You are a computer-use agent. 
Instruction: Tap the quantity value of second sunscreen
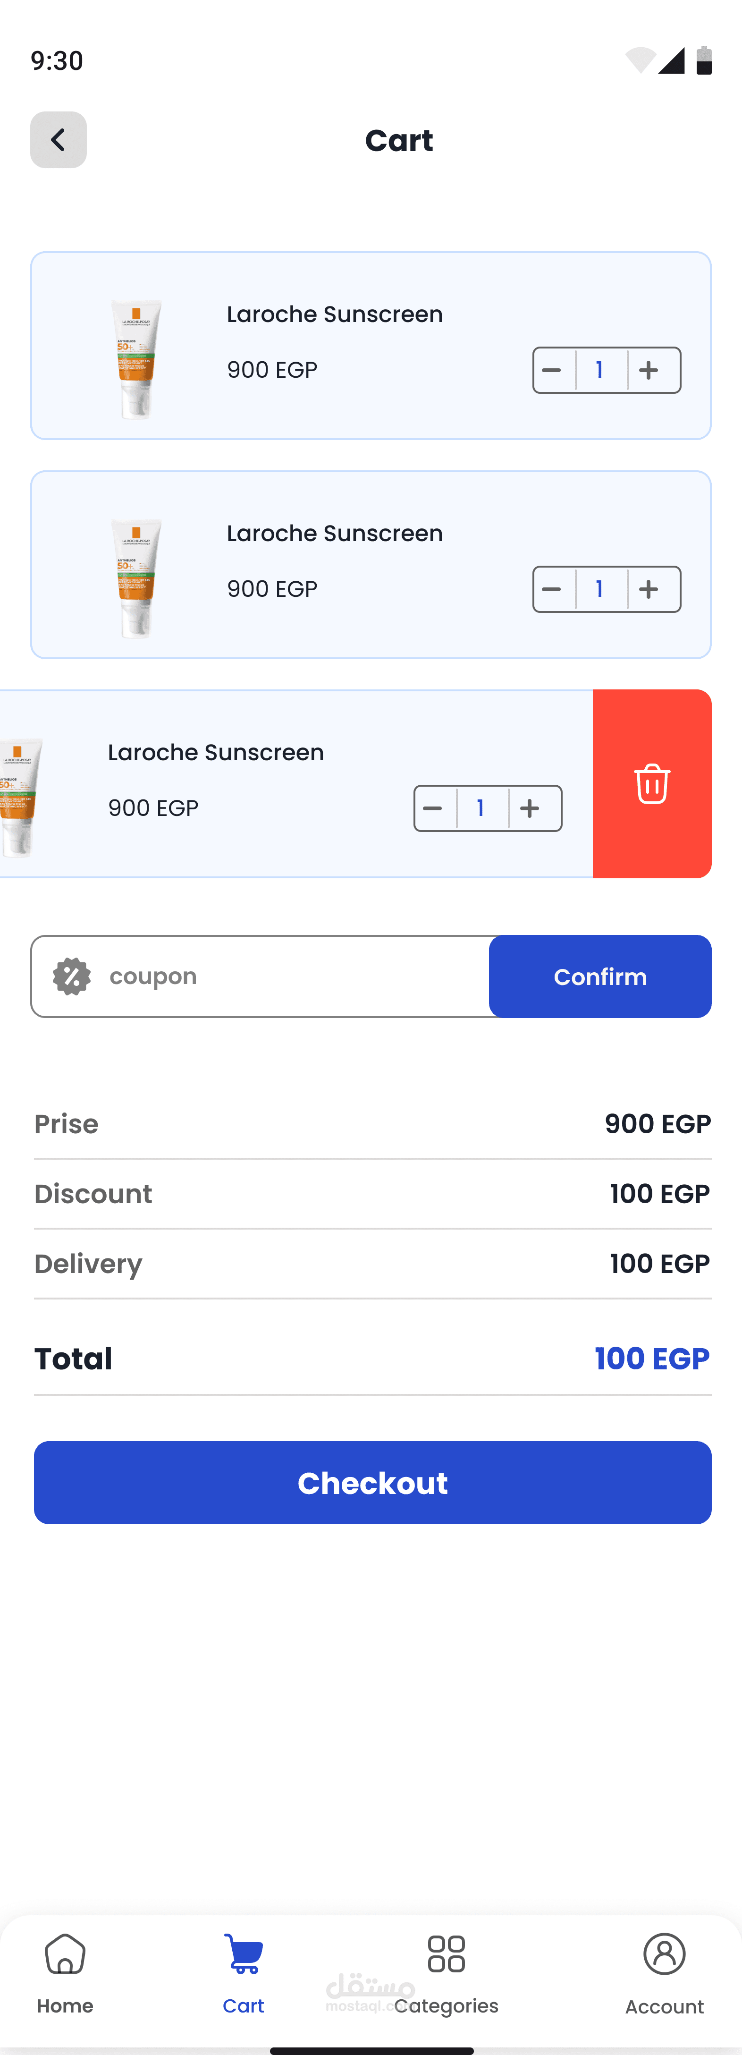tap(600, 589)
